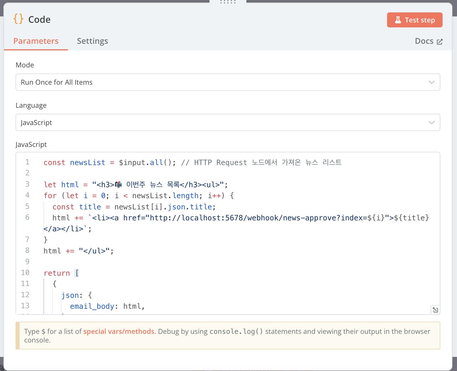Image resolution: width=457 pixels, height=371 pixels.
Task: Click the webhook URL string in code
Action: [245, 218]
